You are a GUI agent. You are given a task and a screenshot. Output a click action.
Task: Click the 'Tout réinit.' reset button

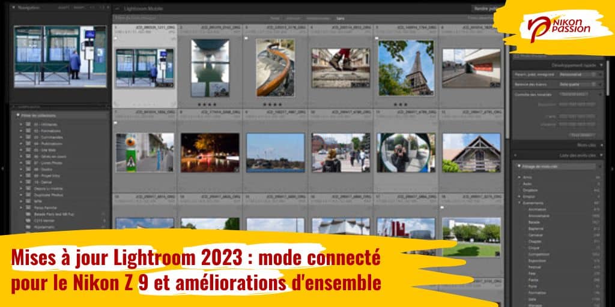click(581, 135)
